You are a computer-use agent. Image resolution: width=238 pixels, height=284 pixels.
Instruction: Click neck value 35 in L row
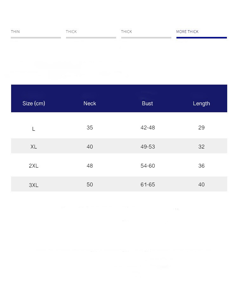tap(89, 128)
